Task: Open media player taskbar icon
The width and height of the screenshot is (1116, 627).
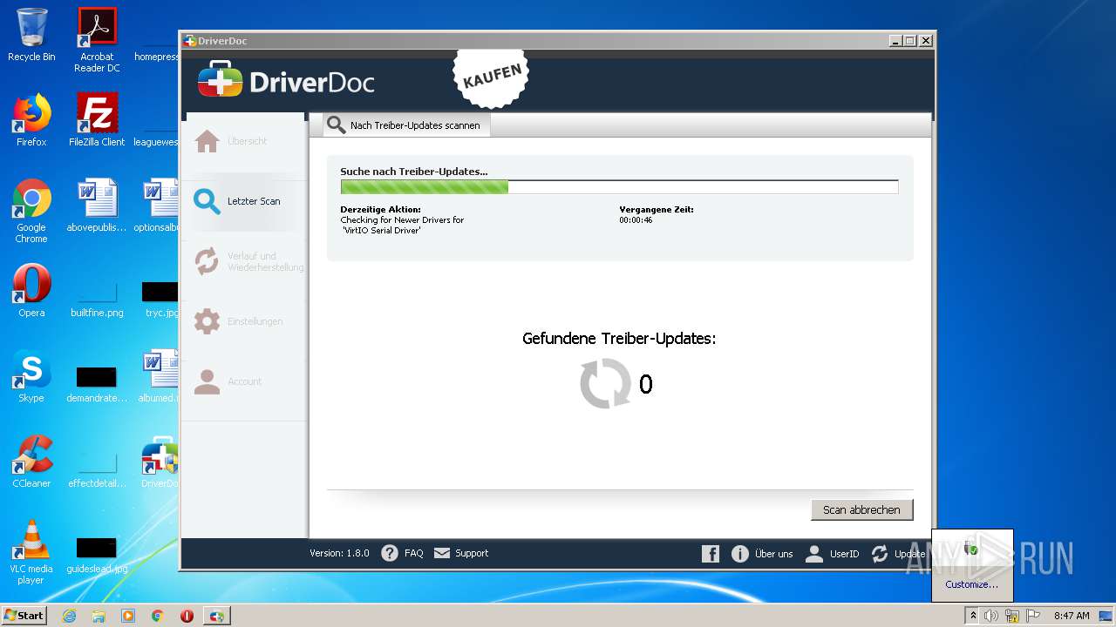Action: click(x=128, y=616)
